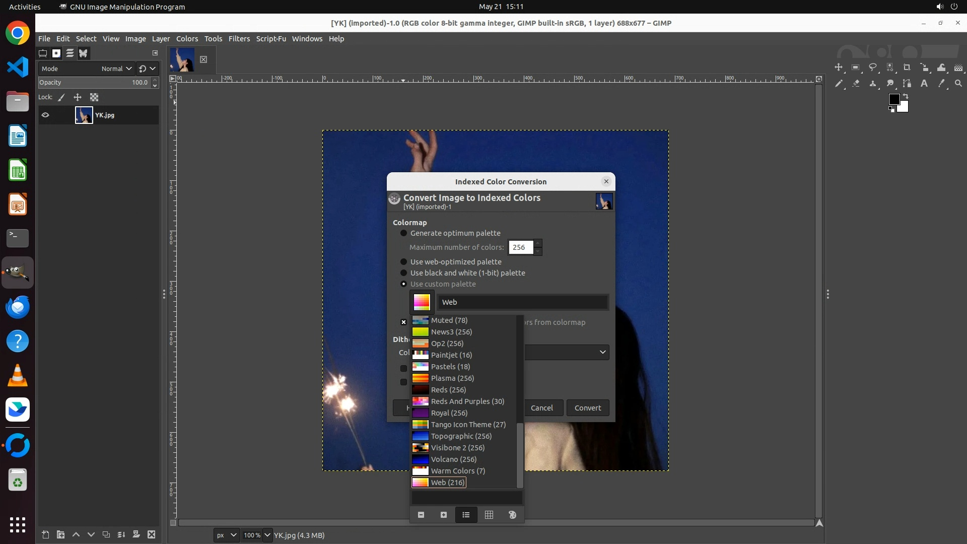Select the Text tool icon
The image size is (967, 544).
[924, 84]
